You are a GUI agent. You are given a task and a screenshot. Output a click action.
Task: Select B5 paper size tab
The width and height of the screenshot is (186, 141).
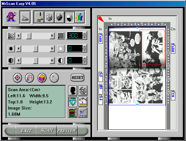[x=100, y=89]
